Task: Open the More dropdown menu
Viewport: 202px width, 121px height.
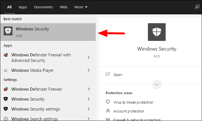Action: [x=81, y=7]
